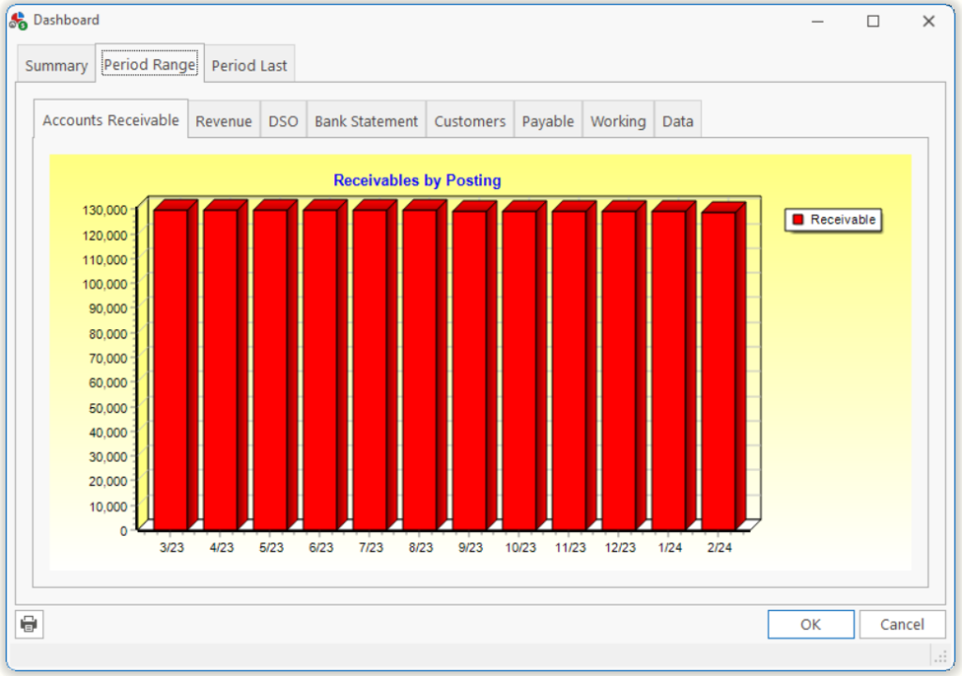
Task: Open the Accounts Receivable tab
Action: 111,120
